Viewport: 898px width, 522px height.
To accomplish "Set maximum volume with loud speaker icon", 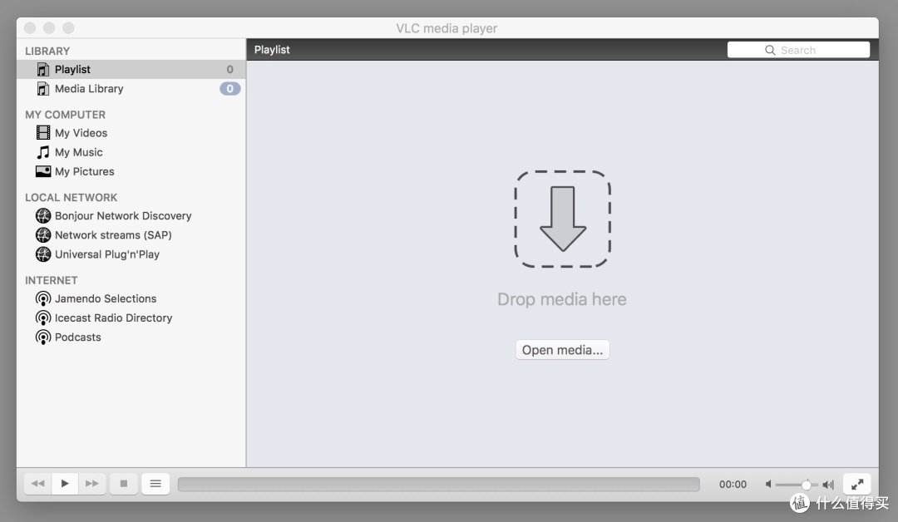I will coord(828,485).
